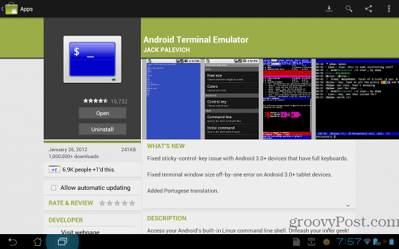Rate five stars in Rate & Review
Image resolution: width=399 pixels, height=249 pixels.
pyautogui.click(x=132, y=203)
